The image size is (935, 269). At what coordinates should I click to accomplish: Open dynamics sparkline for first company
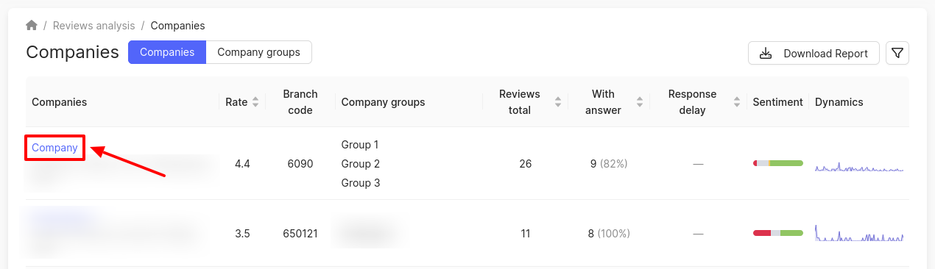(x=859, y=168)
